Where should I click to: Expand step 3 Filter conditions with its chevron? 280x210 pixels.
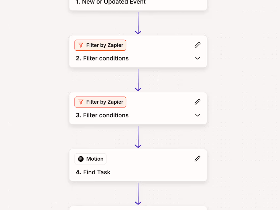(x=198, y=115)
